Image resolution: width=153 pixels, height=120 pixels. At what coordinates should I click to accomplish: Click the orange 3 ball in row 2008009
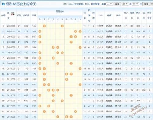[x=53, y=58]
